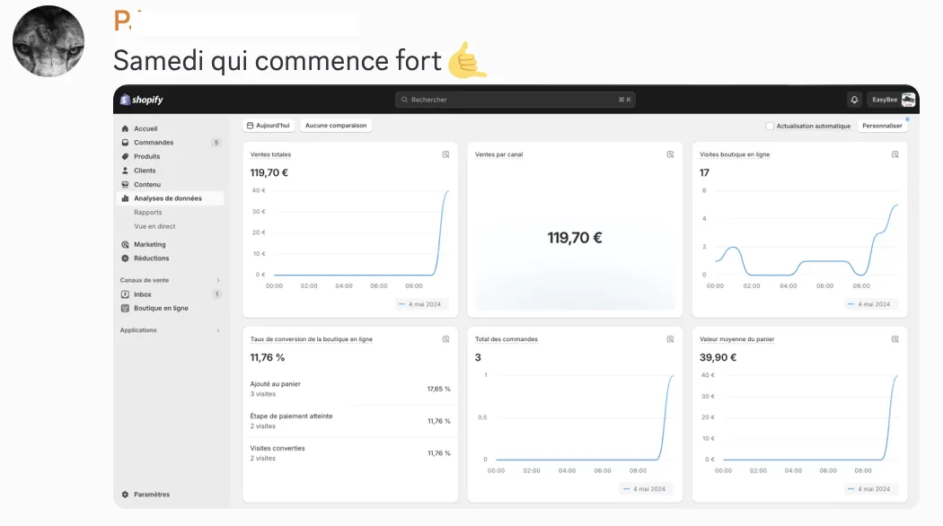Click the Visites converties row

click(x=350, y=453)
